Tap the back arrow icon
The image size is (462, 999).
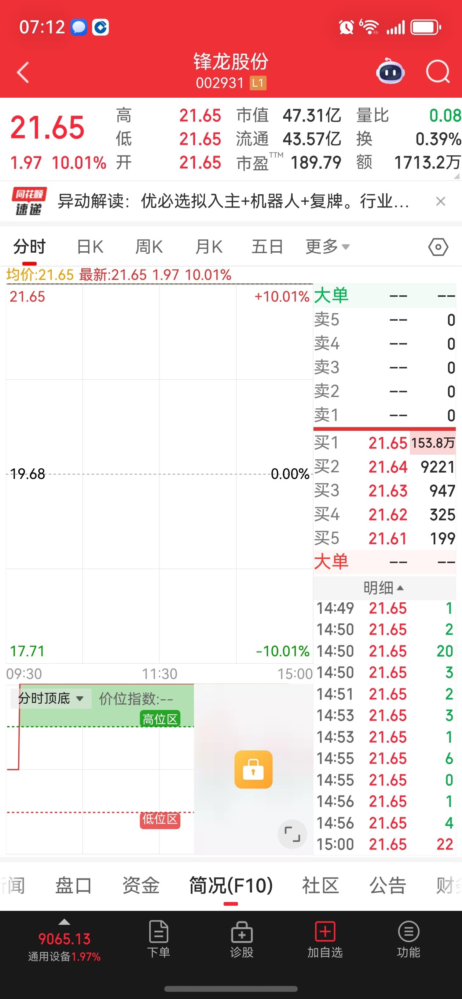click(23, 72)
